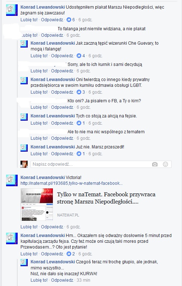Viewport: 182px width, 286px height.
Task: Open Konrad Lewandowski profile from the Victoria comment
Action: [43, 178]
